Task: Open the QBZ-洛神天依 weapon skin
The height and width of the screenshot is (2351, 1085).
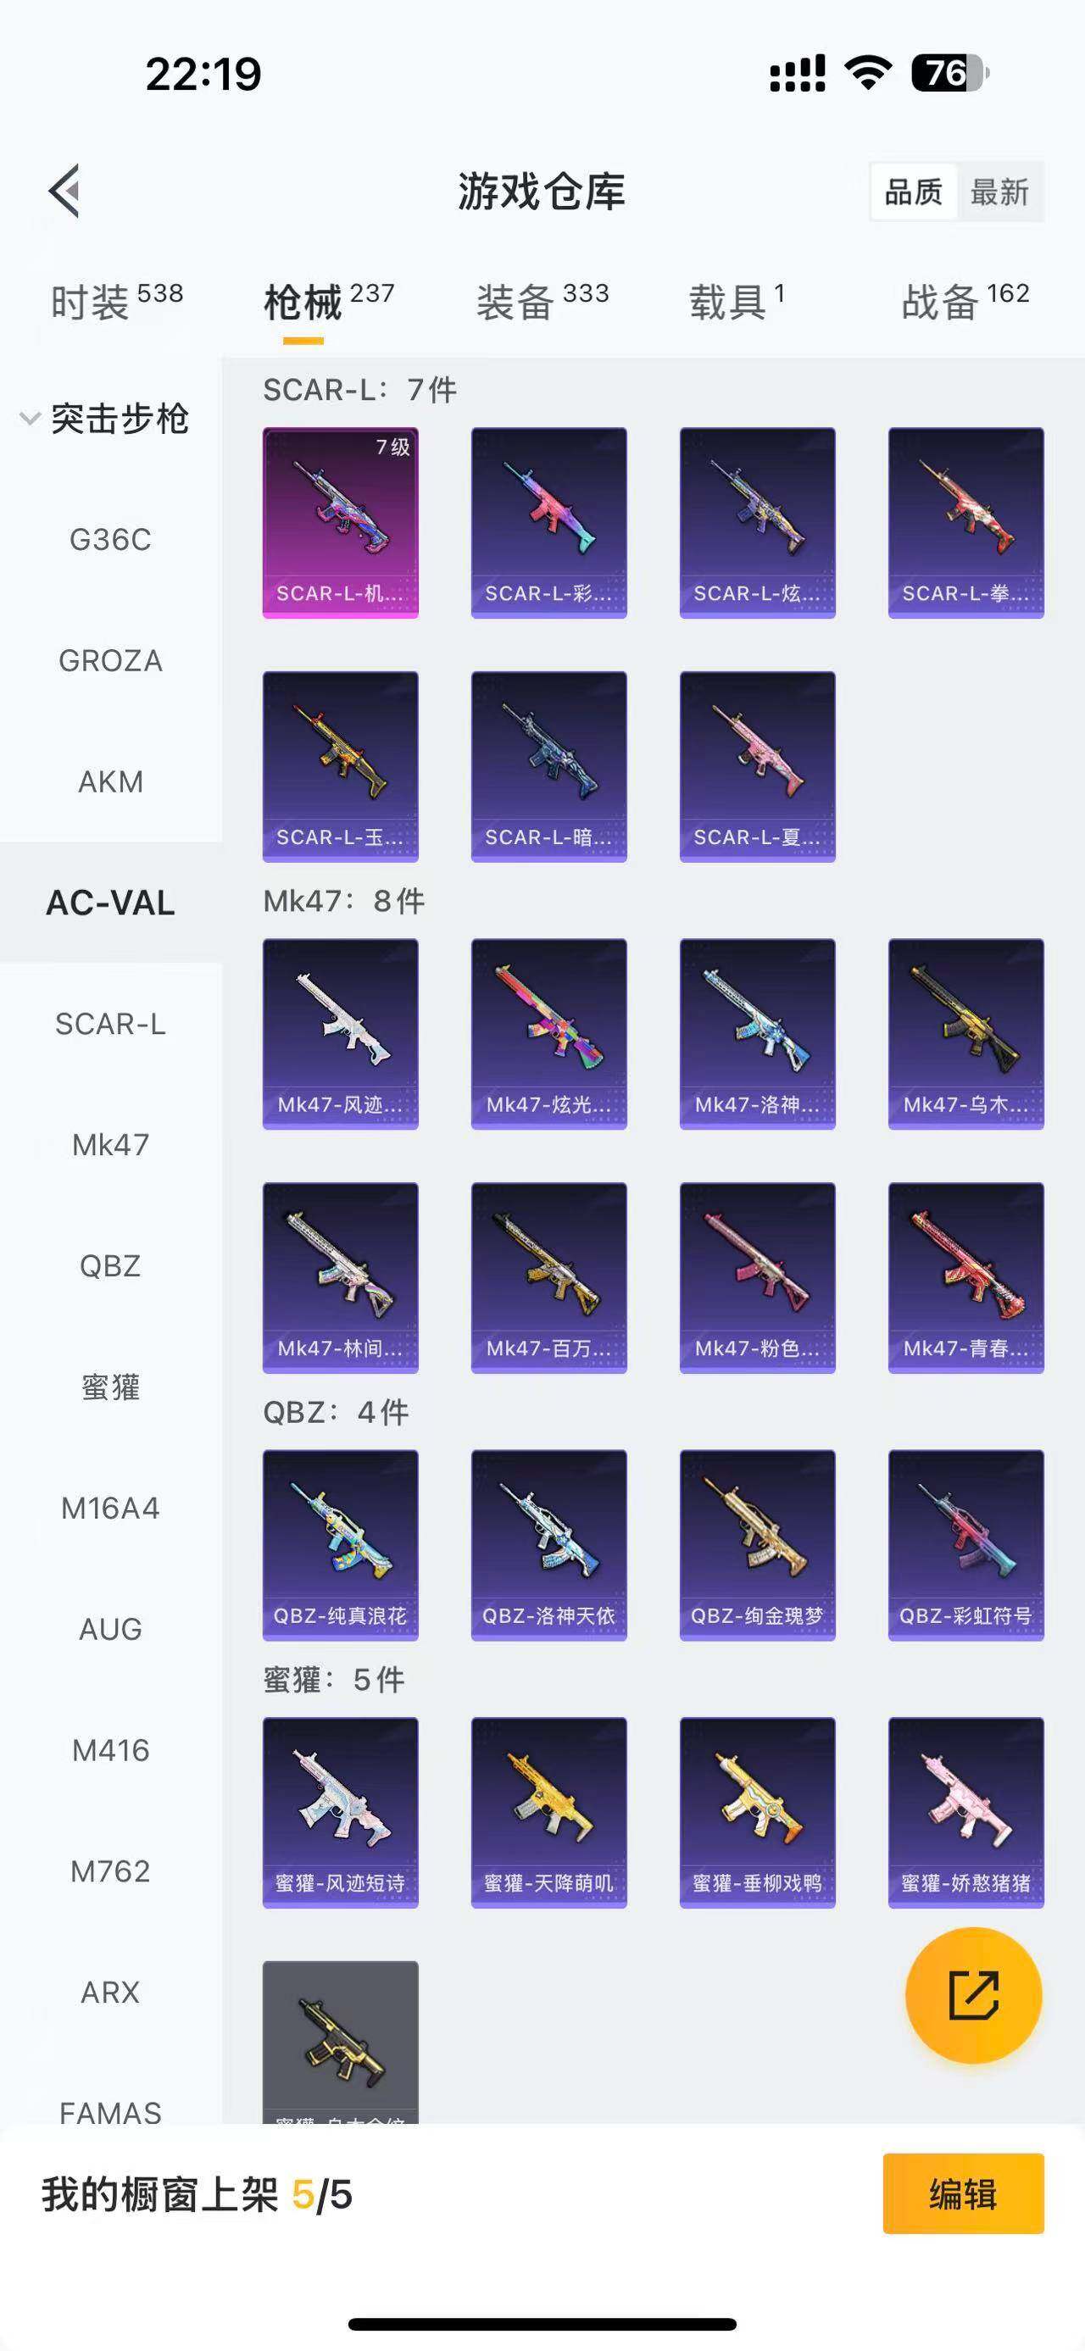Action: (548, 1545)
